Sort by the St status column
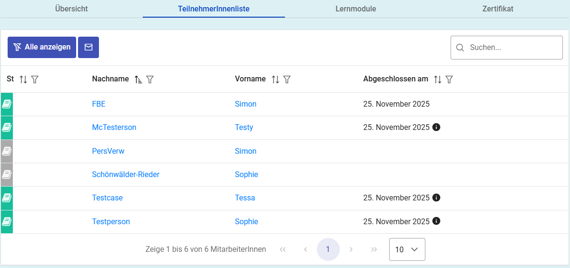The image size is (570, 268). pos(23,79)
